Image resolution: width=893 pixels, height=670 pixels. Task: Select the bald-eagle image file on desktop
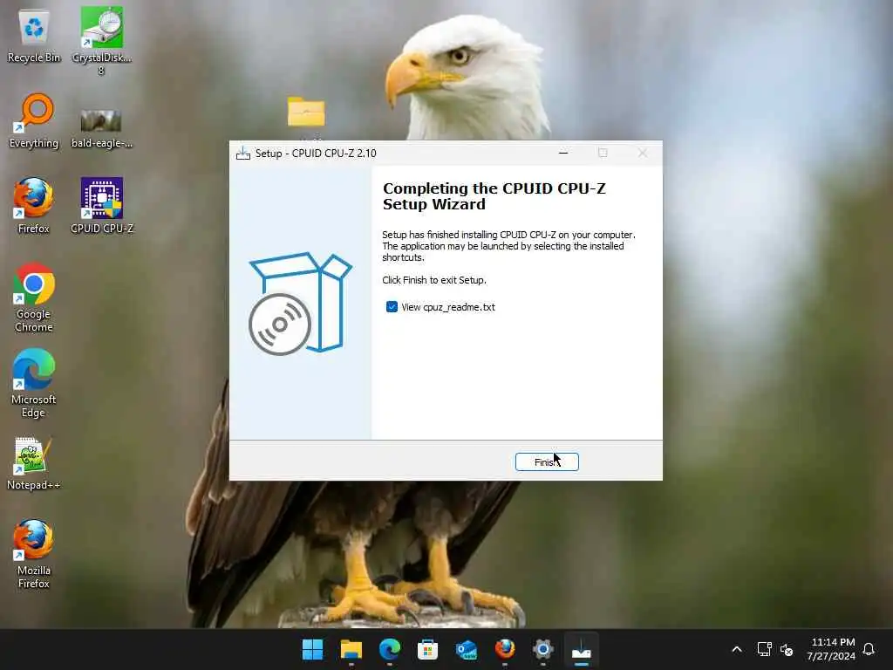[101, 129]
